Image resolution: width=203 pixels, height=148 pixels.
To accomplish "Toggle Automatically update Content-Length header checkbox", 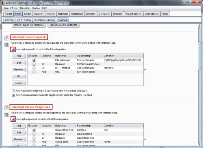I will 13,95.
